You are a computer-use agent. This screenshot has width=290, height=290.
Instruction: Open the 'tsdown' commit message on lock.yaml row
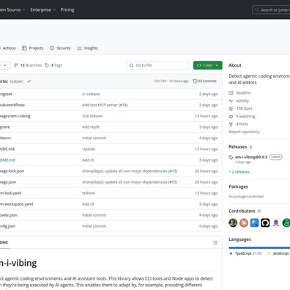click(x=89, y=193)
